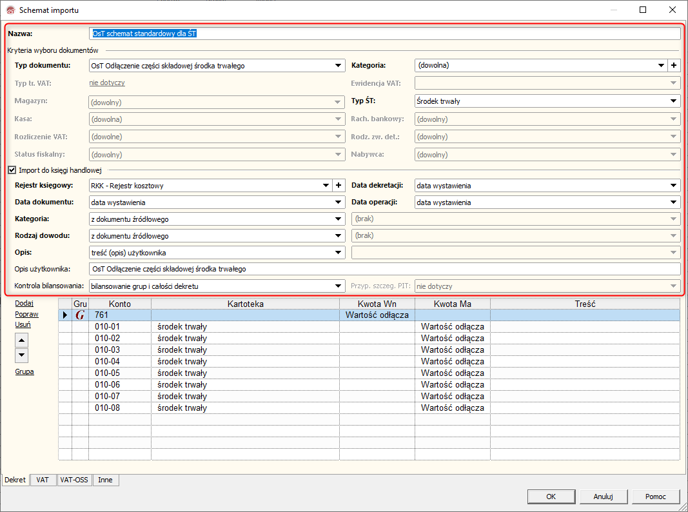The height and width of the screenshot is (512, 688).
Task: Click the row pointer arrow beside 761
Action: (64, 315)
